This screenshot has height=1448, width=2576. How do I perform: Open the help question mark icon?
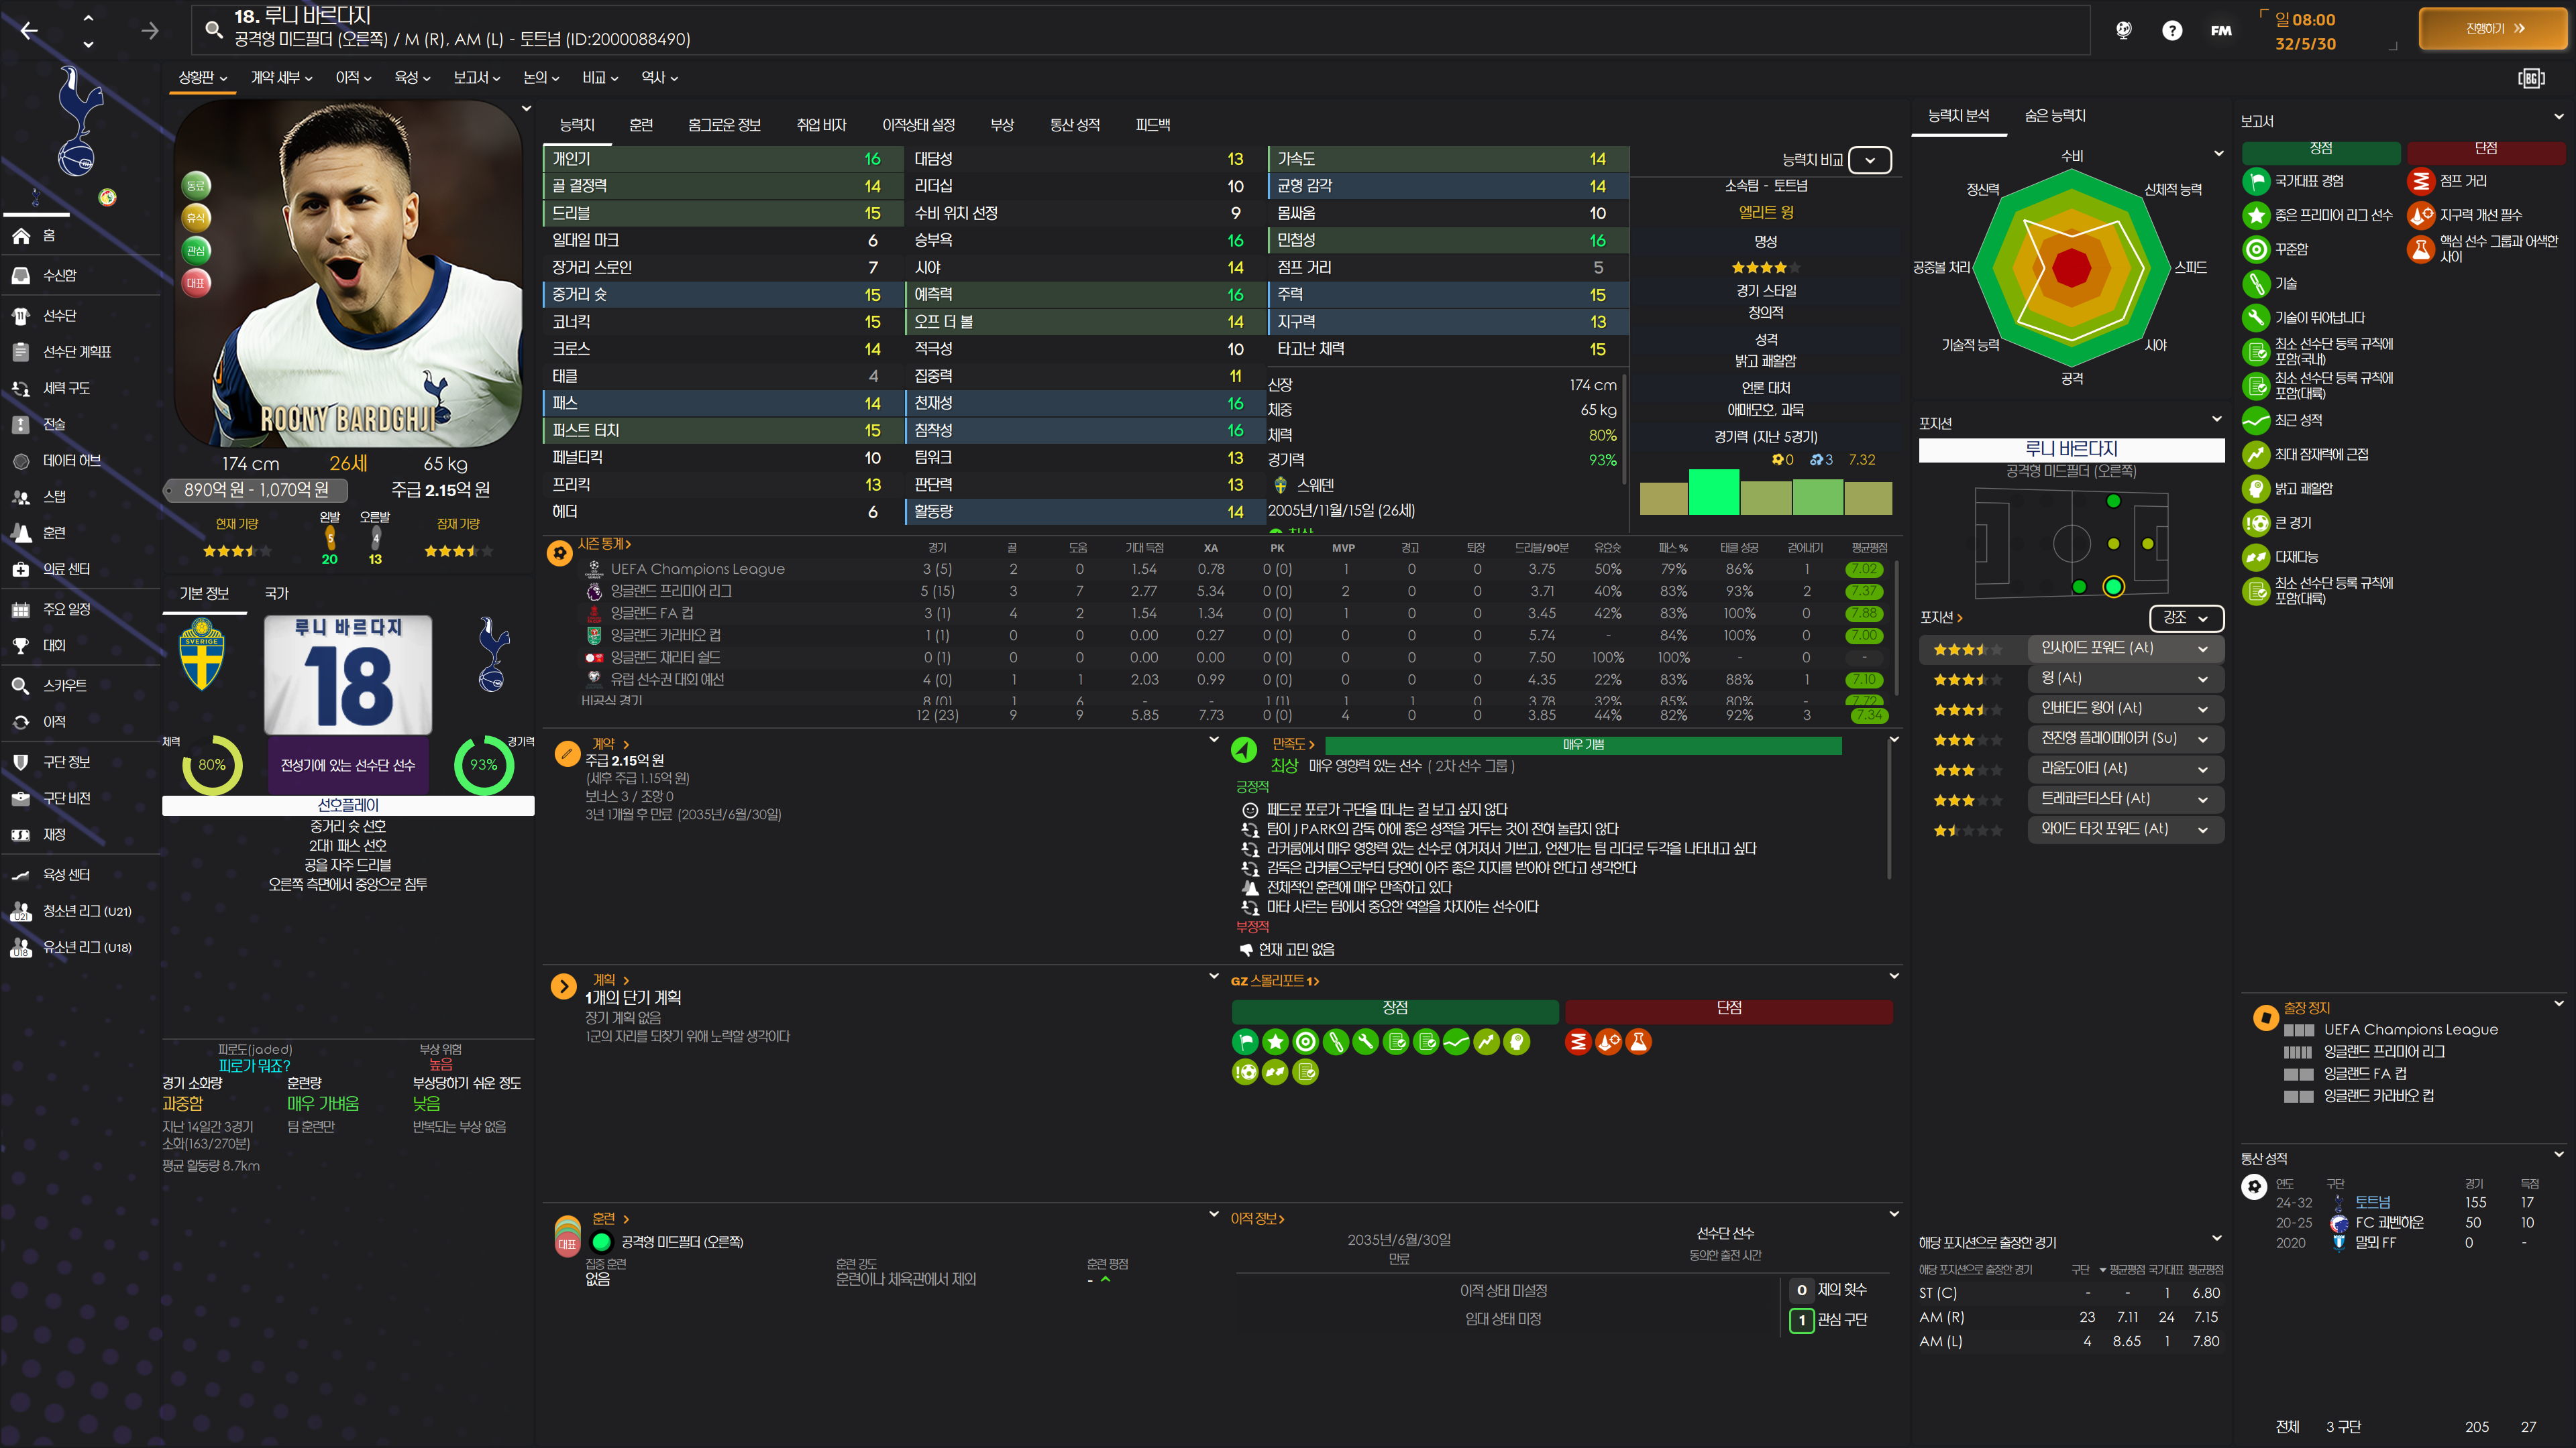(2171, 31)
